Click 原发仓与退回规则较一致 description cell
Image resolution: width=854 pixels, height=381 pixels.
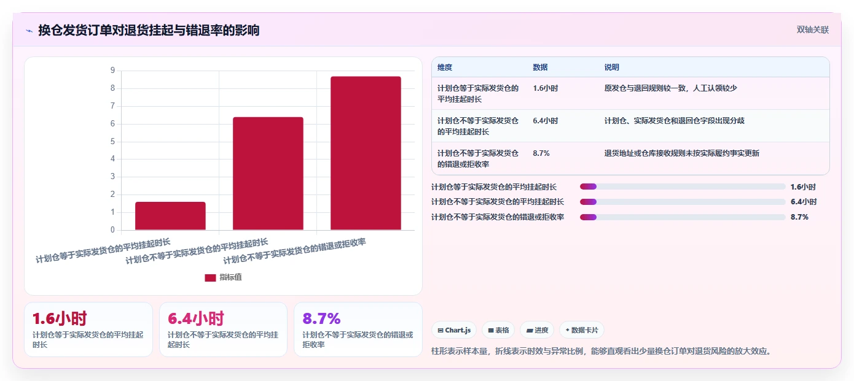670,88
